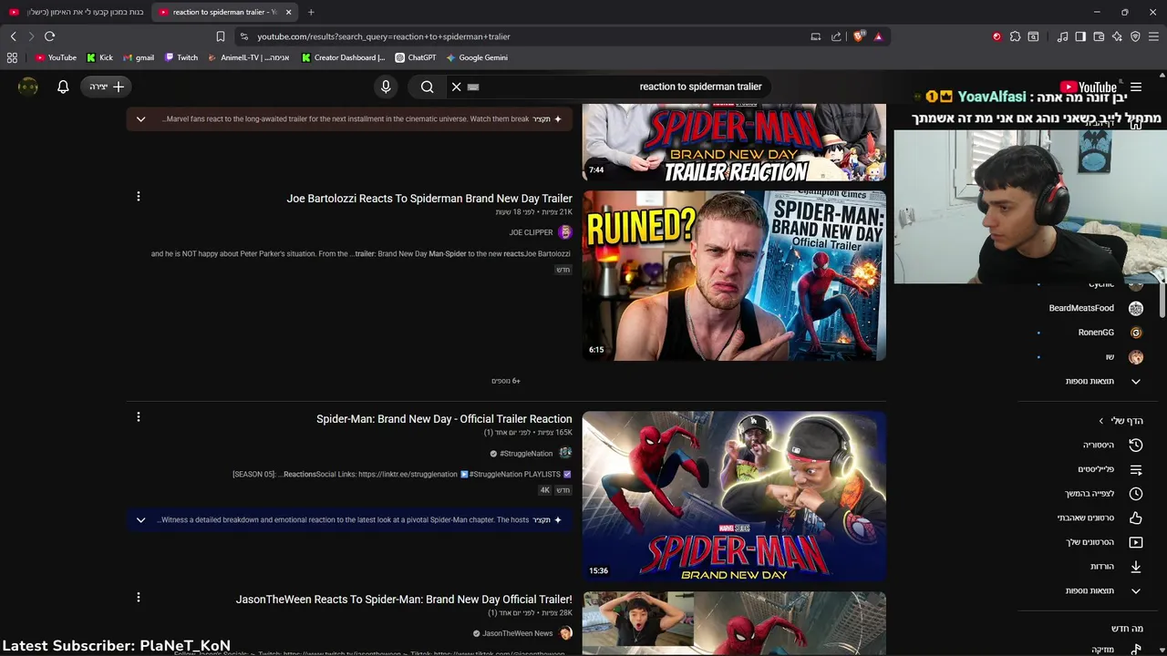Switch to the first browser tab

point(77,12)
